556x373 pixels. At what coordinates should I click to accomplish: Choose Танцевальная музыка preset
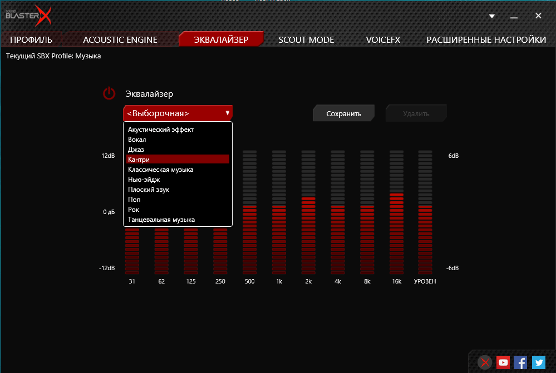[x=178, y=220]
